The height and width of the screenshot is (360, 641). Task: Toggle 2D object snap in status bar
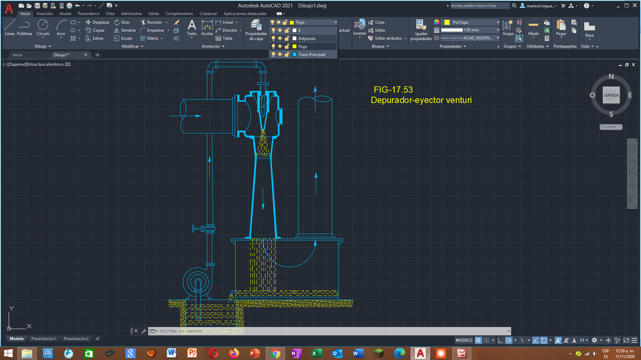click(544, 340)
